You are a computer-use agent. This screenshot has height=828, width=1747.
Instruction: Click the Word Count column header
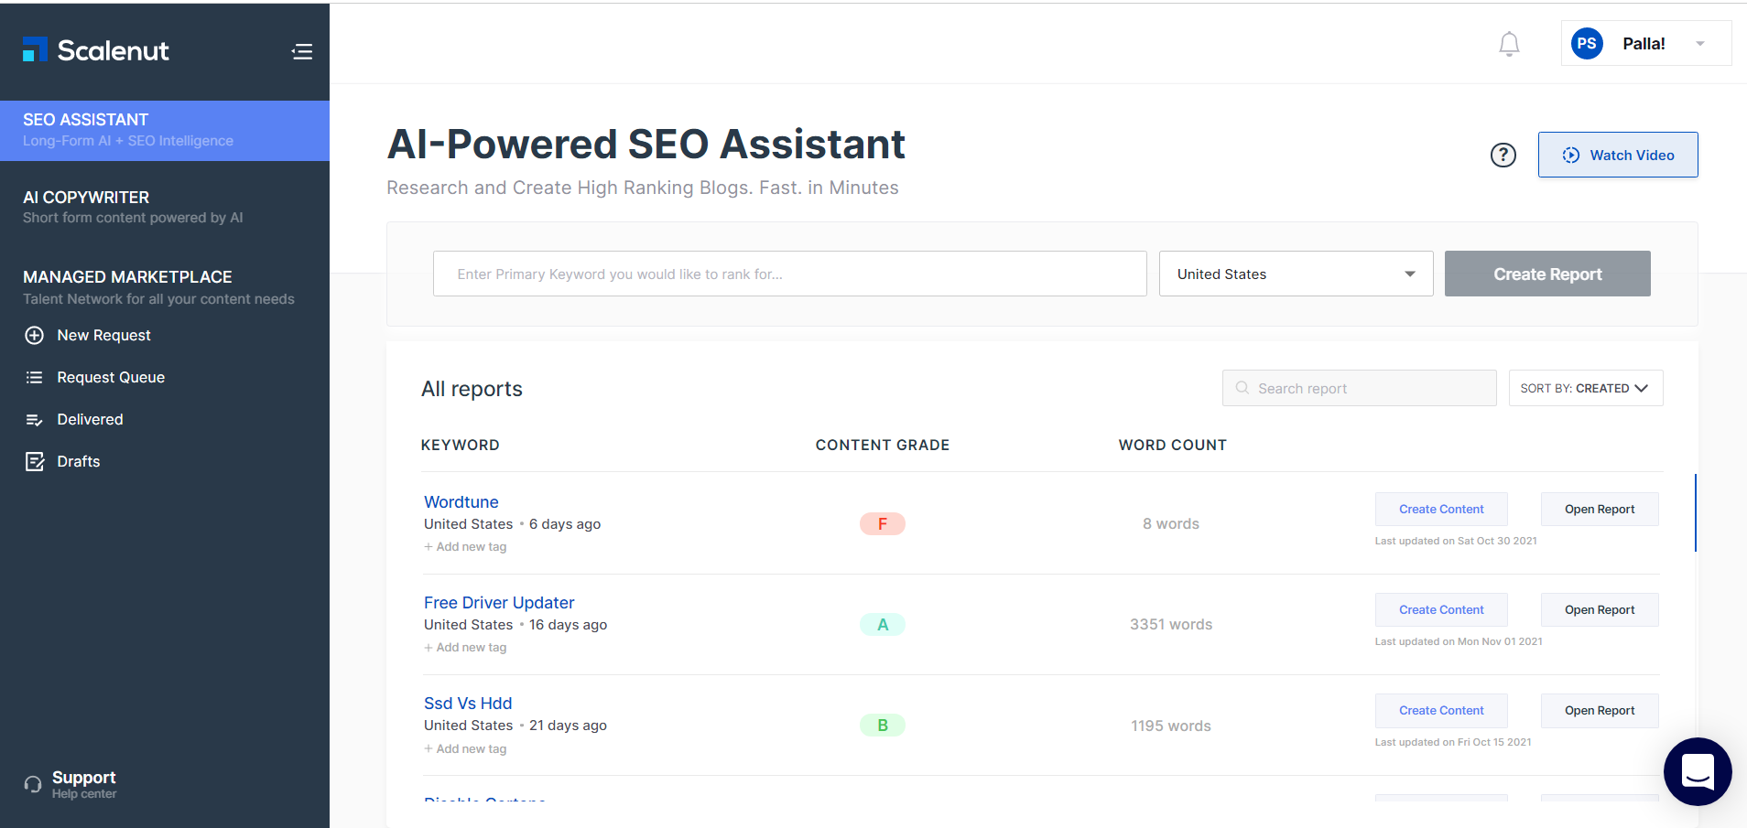(x=1172, y=445)
